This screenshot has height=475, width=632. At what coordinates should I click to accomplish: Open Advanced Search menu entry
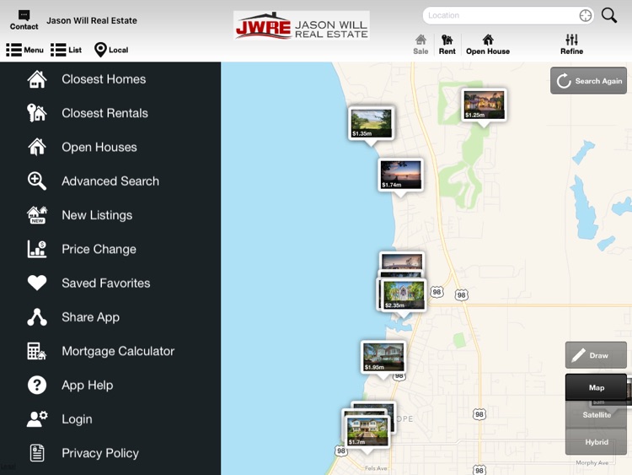110,181
